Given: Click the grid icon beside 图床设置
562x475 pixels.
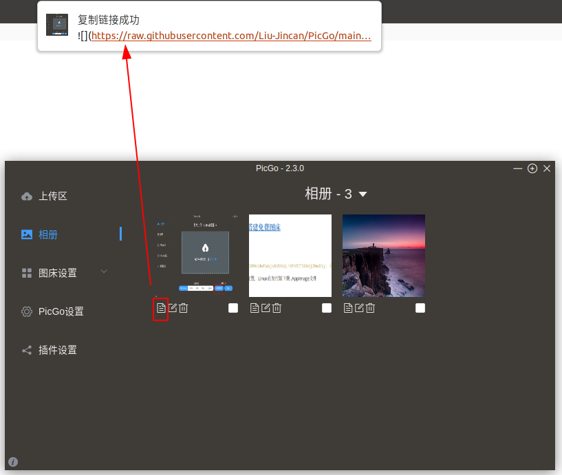Looking at the screenshot, I should [x=27, y=273].
